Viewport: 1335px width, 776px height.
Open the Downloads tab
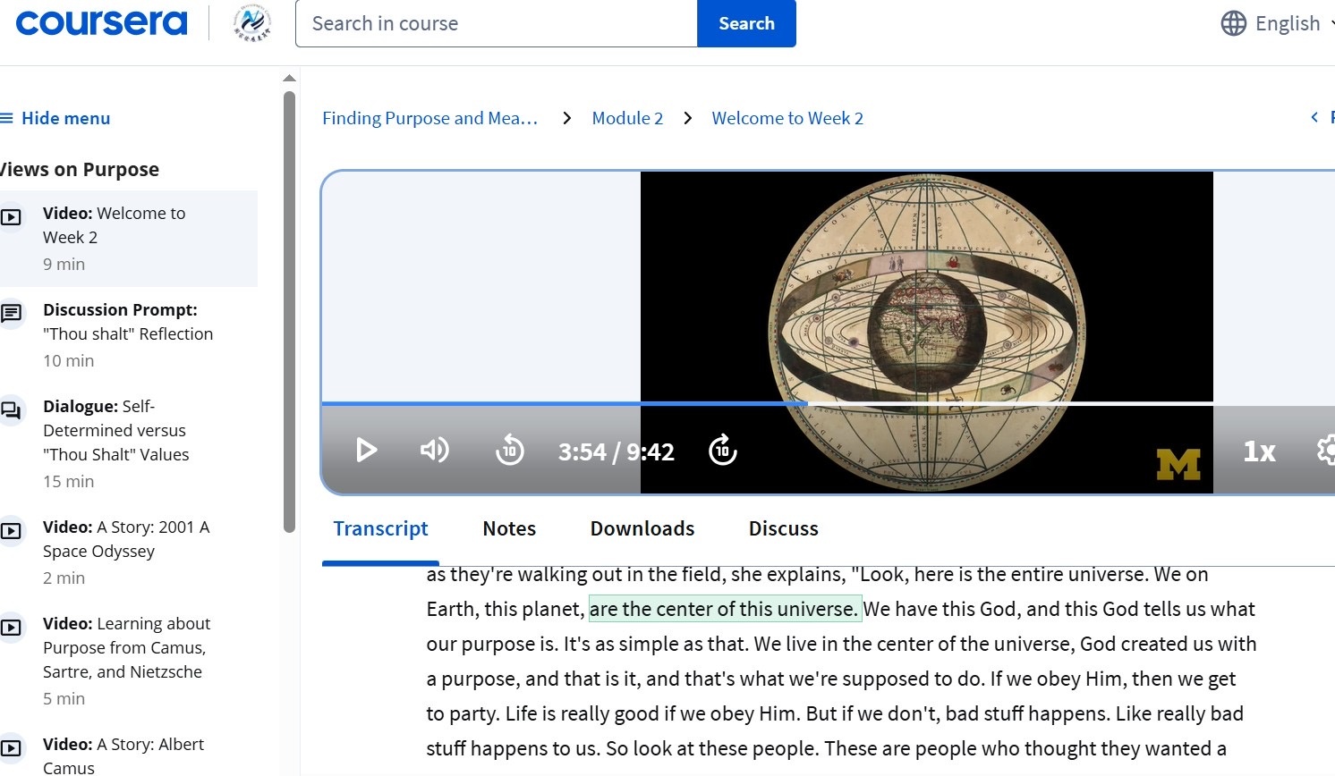pos(642,528)
